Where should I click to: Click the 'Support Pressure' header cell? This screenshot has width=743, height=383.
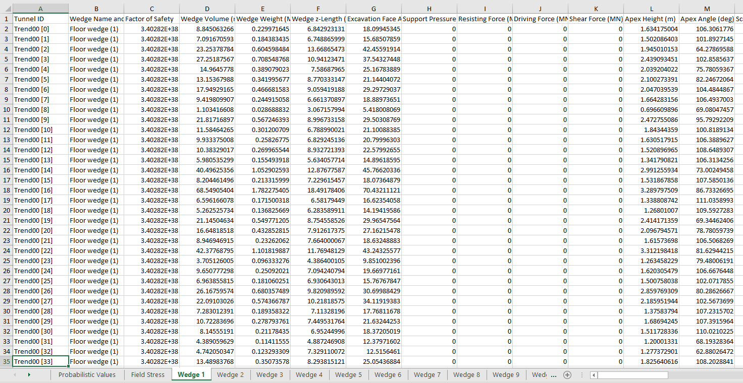[429, 19]
